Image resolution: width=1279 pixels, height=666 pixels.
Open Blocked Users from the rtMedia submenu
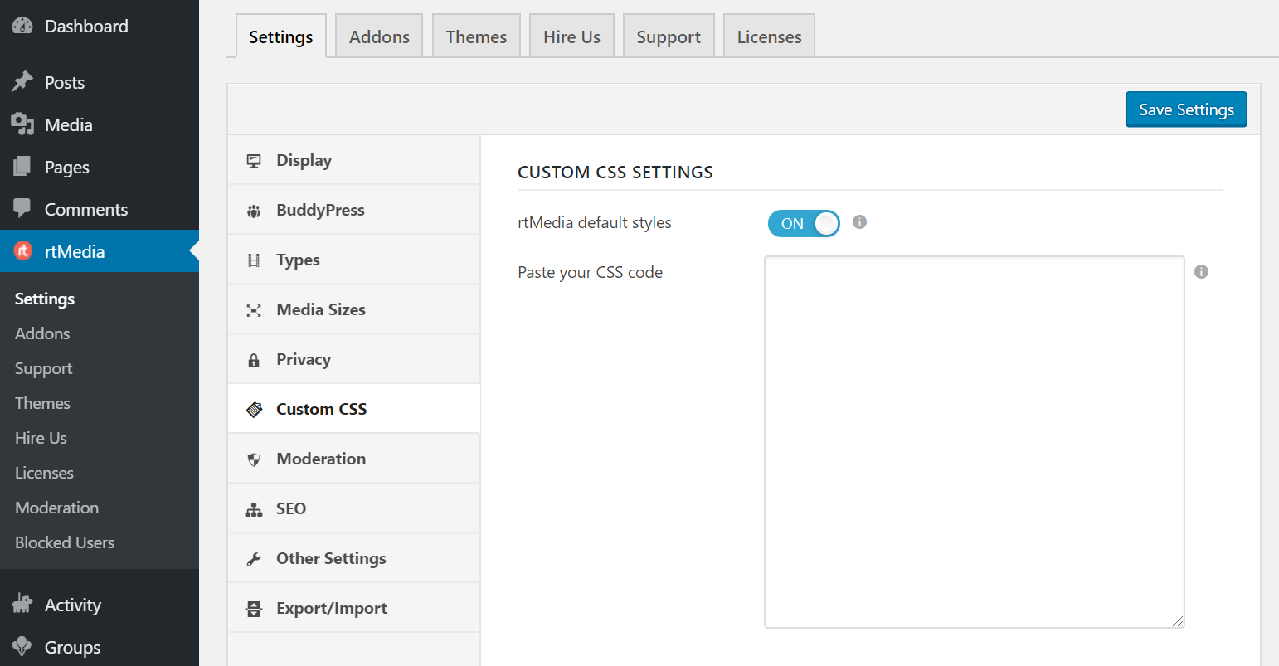64,542
